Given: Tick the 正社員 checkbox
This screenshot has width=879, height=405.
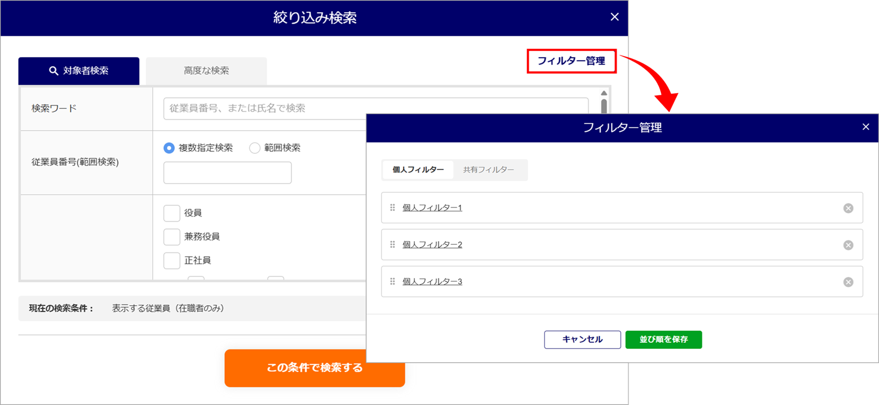Looking at the screenshot, I should [x=172, y=260].
